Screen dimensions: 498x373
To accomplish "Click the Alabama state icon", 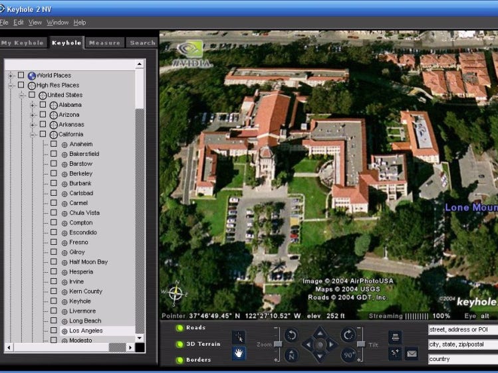I will pos(54,106).
